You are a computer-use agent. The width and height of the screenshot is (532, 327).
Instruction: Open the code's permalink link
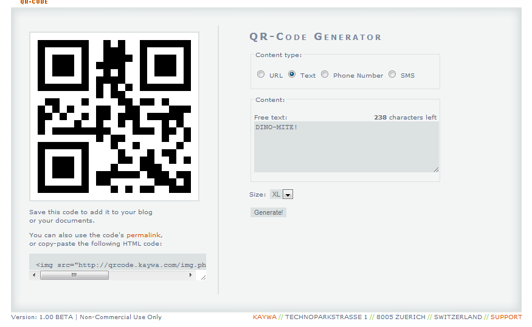143,235
